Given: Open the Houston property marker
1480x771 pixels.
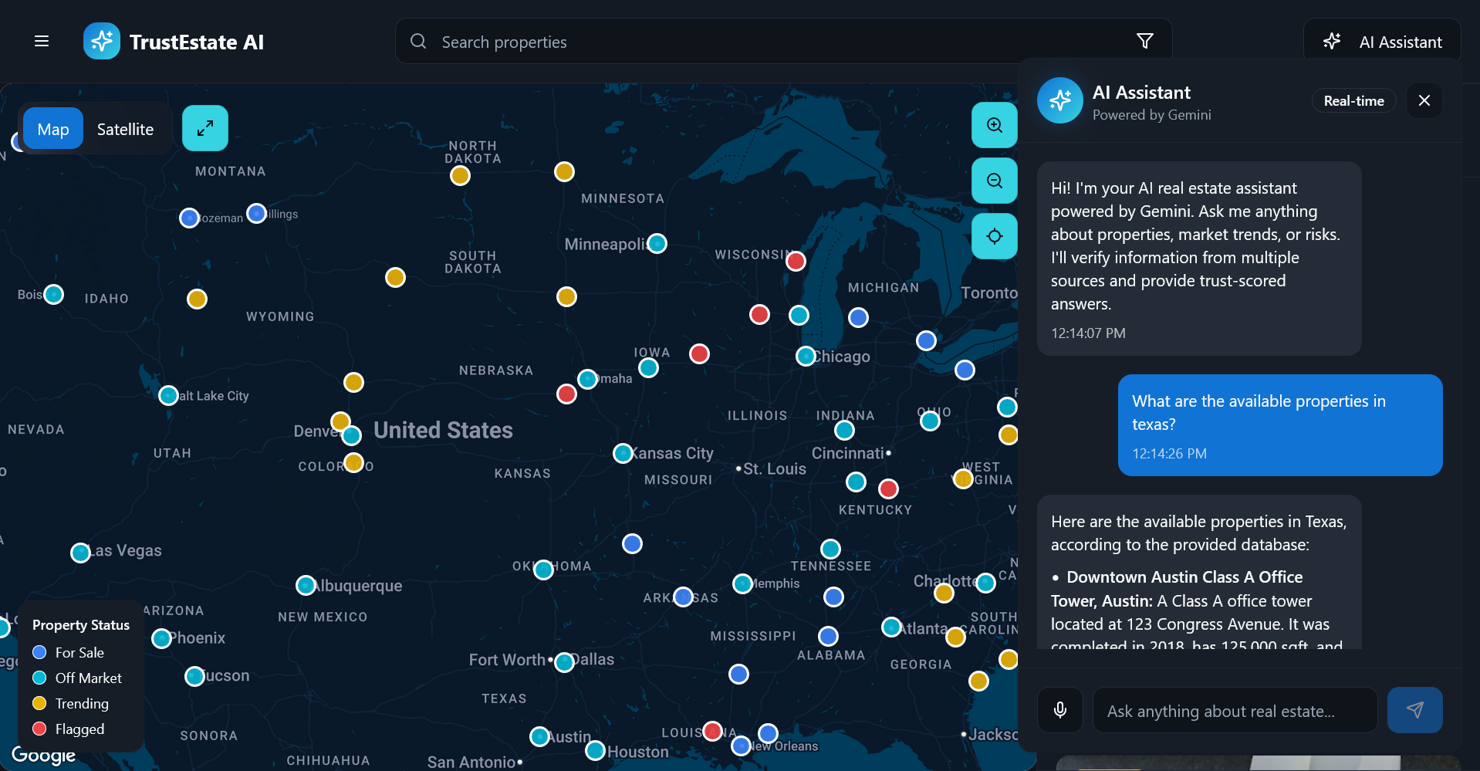Looking at the screenshot, I should tap(595, 750).
